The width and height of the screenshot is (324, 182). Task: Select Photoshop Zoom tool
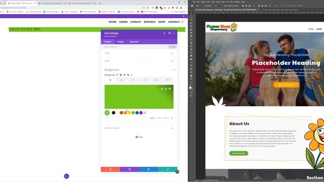(191, 79)
